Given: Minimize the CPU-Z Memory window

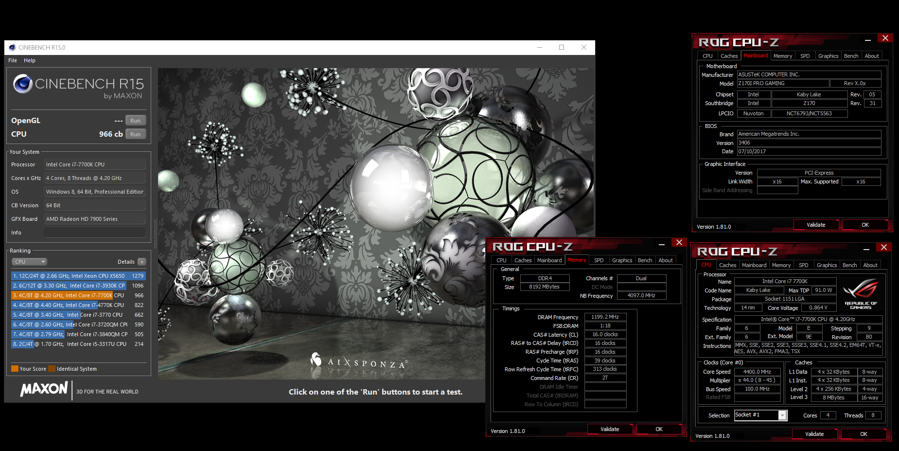Looking at the screenshot, I should click(662, 244).
